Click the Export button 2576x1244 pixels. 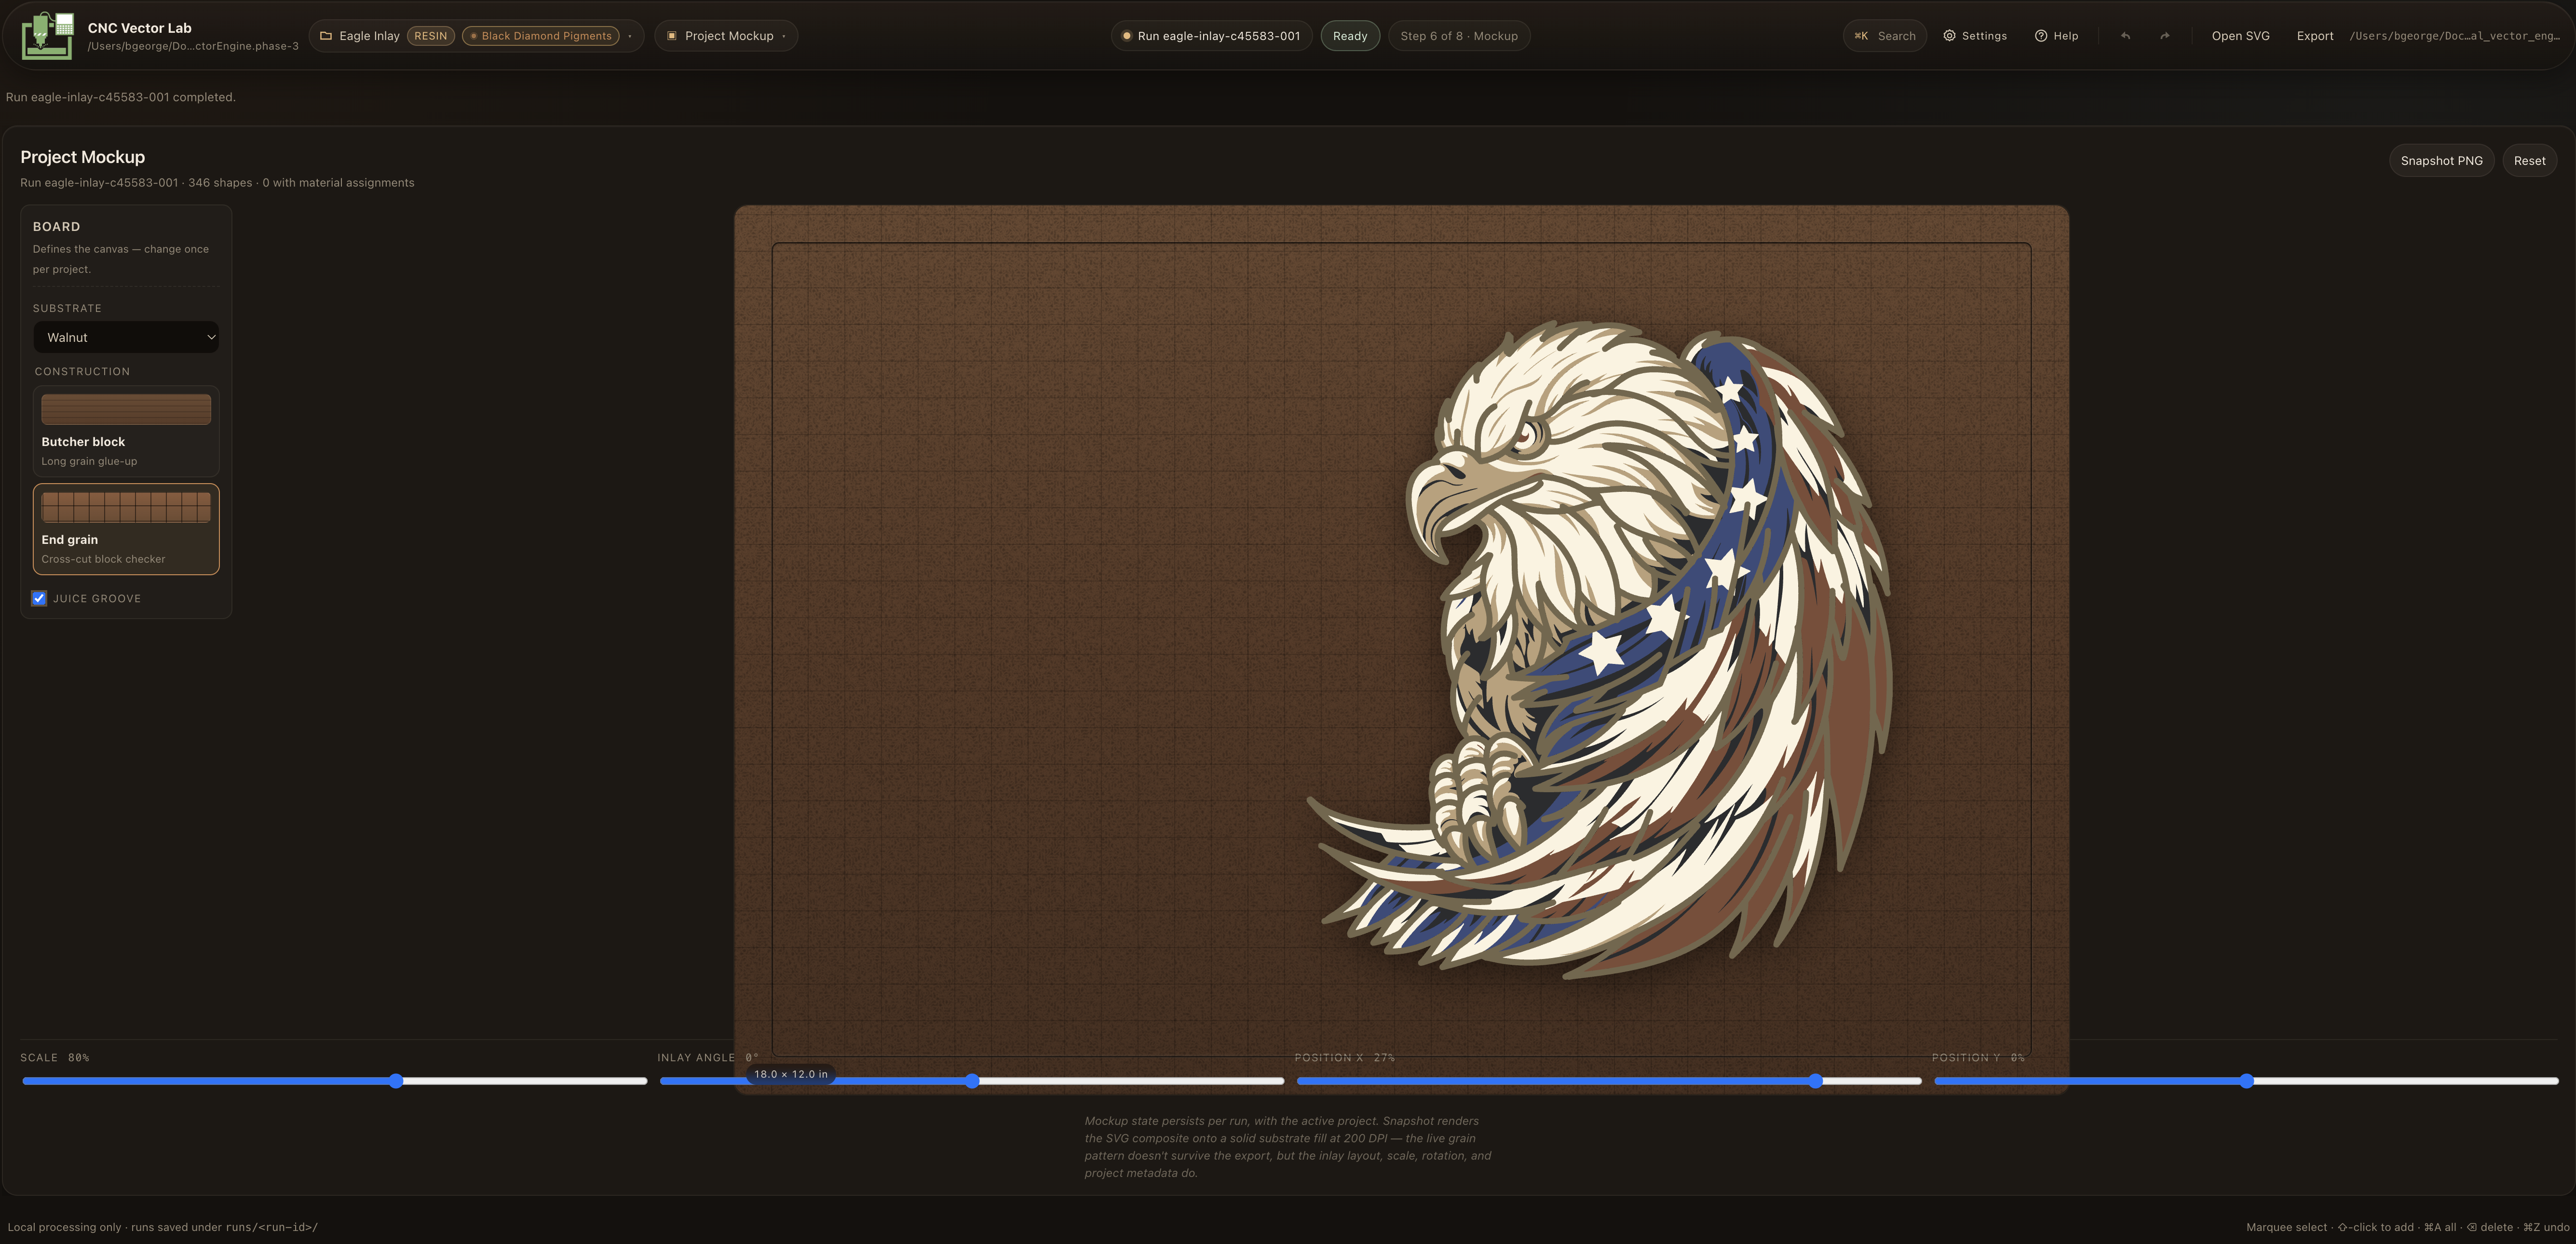tap(2315, 36)
